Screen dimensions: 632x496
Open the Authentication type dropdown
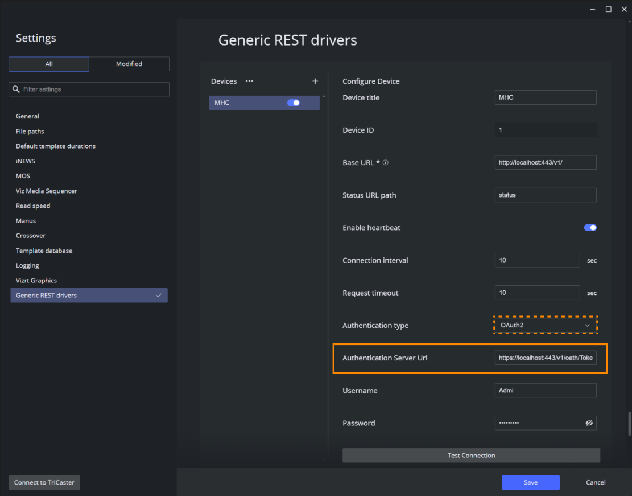coord(546,325)
